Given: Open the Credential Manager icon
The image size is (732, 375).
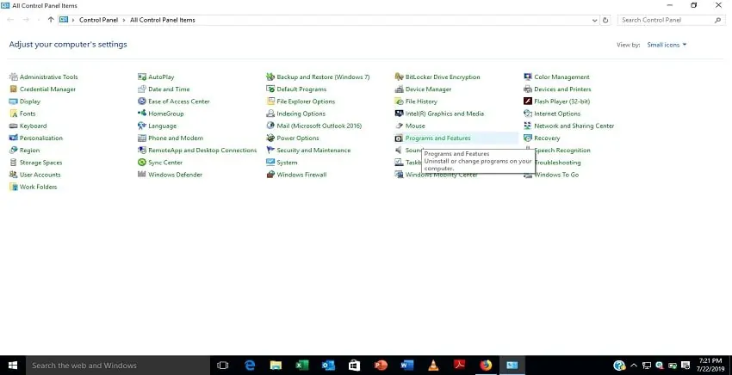Looking at the screenshot, I should [13, 89].
